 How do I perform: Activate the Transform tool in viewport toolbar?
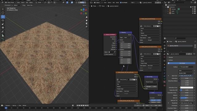3,27
